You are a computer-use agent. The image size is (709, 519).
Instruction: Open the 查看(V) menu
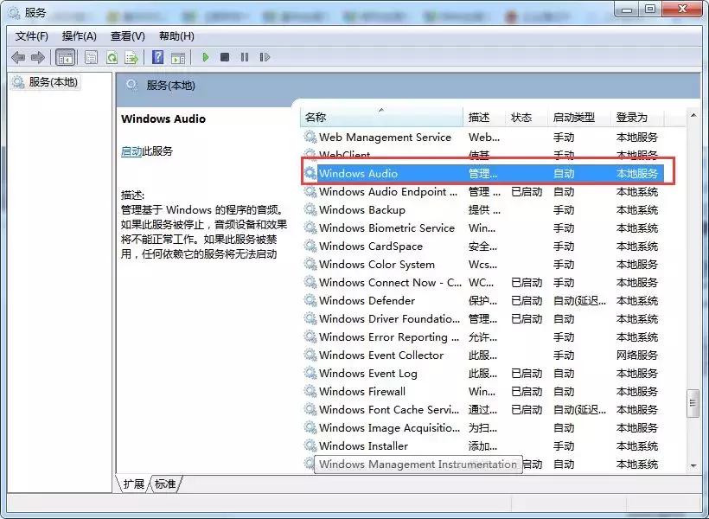point(127,36)
